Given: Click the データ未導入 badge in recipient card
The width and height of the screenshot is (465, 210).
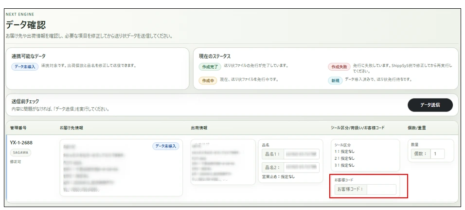Looking at the screenshot, I should point(166,146).
